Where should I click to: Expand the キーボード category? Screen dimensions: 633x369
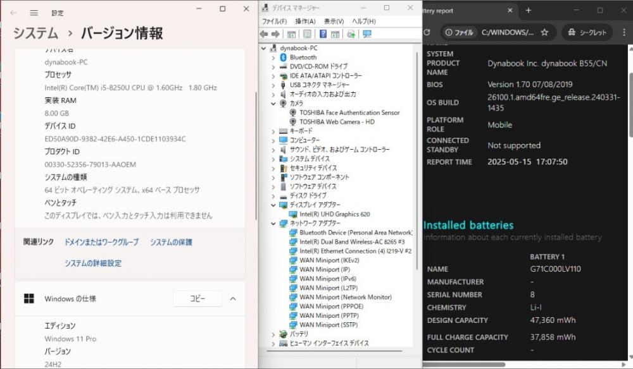pyautogui.click(x=273, y=131)
